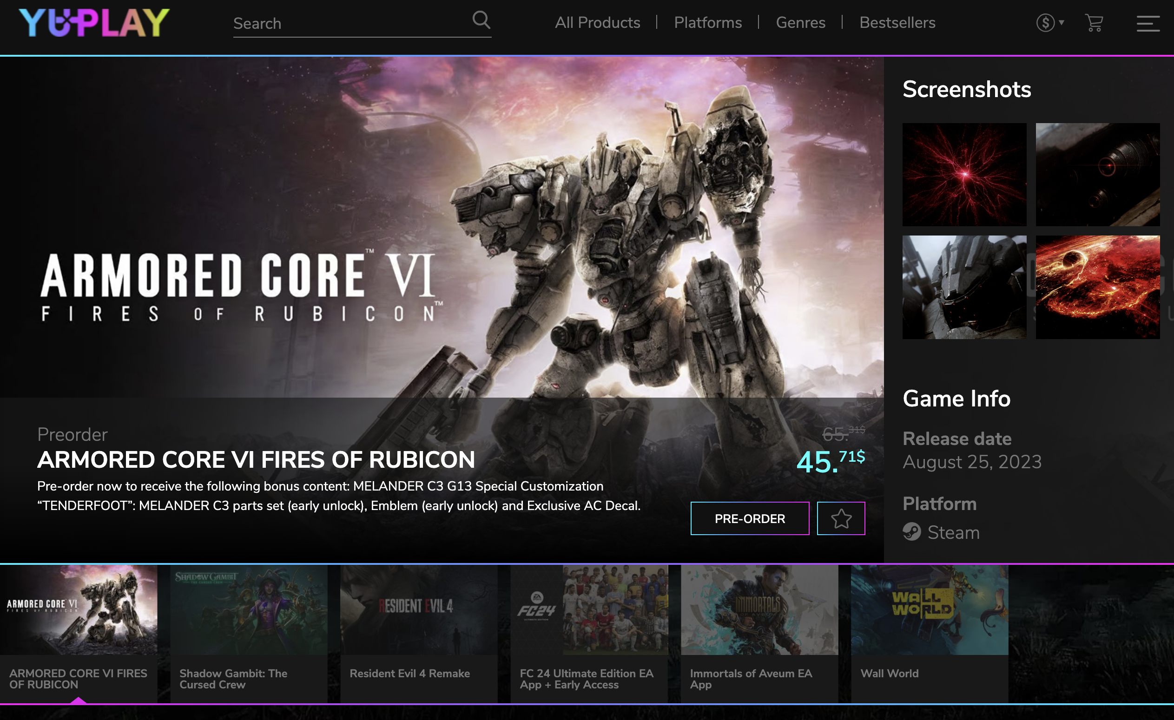Go to the Bestsellers page
The image size is (1174, 720).
[897, 22]
